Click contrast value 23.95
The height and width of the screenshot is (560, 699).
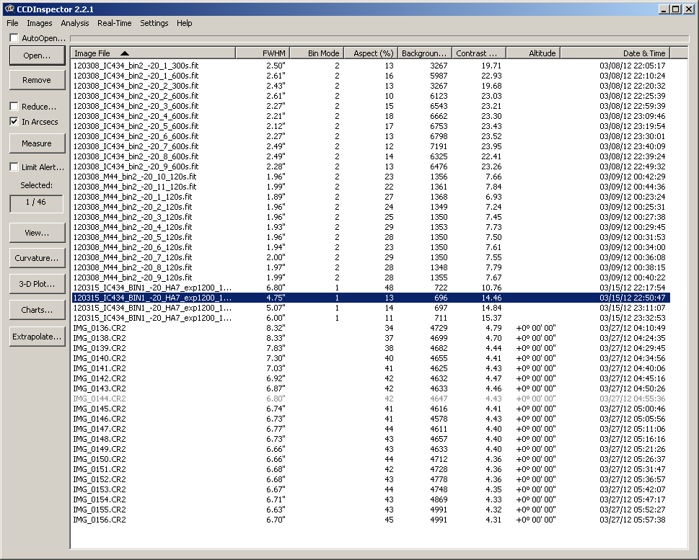click(491, 146)
